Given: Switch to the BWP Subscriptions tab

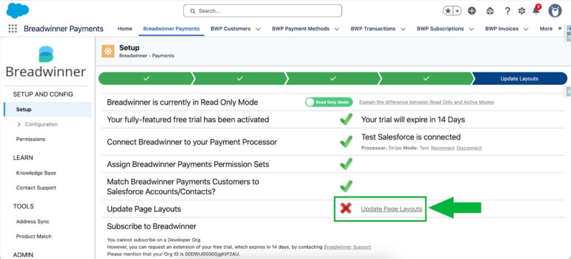Looking at the screenshot, I should [441, 29].
